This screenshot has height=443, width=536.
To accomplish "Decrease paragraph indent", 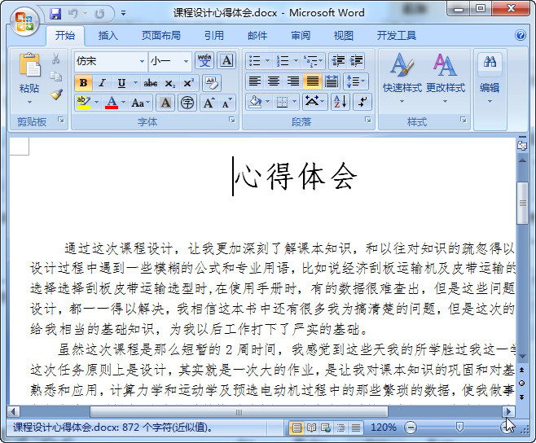I will click(338, 61).
